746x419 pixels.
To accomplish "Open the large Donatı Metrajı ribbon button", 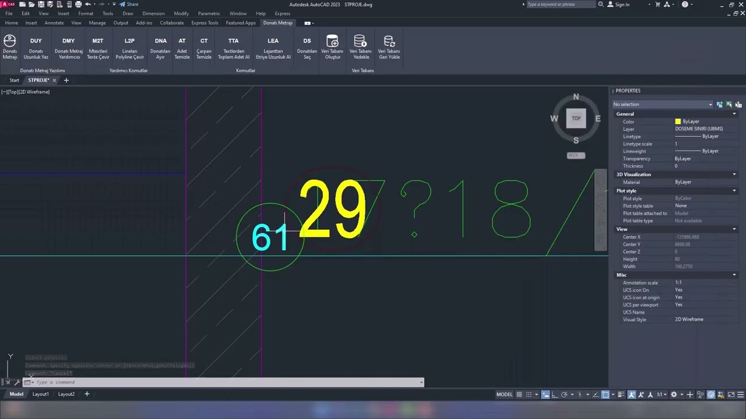I will point(10,47).
